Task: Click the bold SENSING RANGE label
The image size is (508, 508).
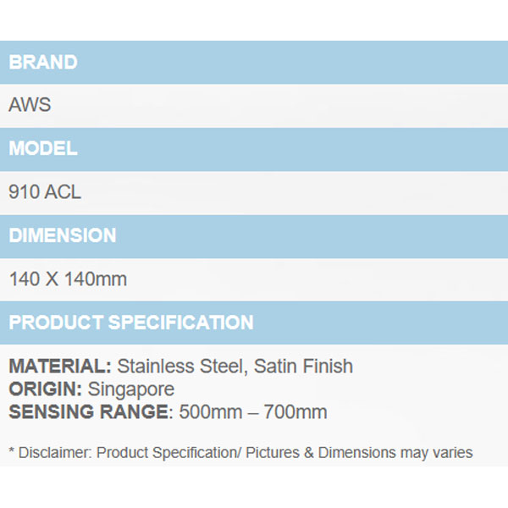Action: (x=87, y=412)
